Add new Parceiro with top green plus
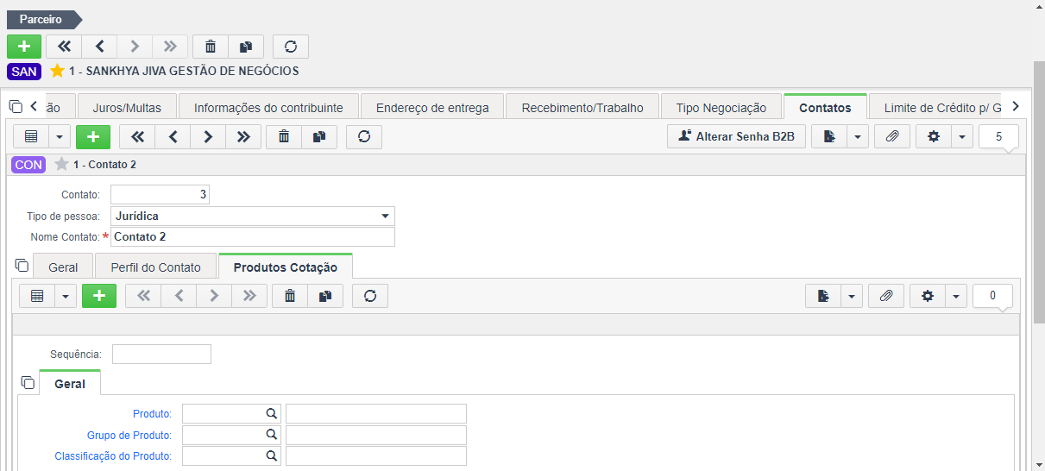1045x471 pixels. [x=23, y=46]
